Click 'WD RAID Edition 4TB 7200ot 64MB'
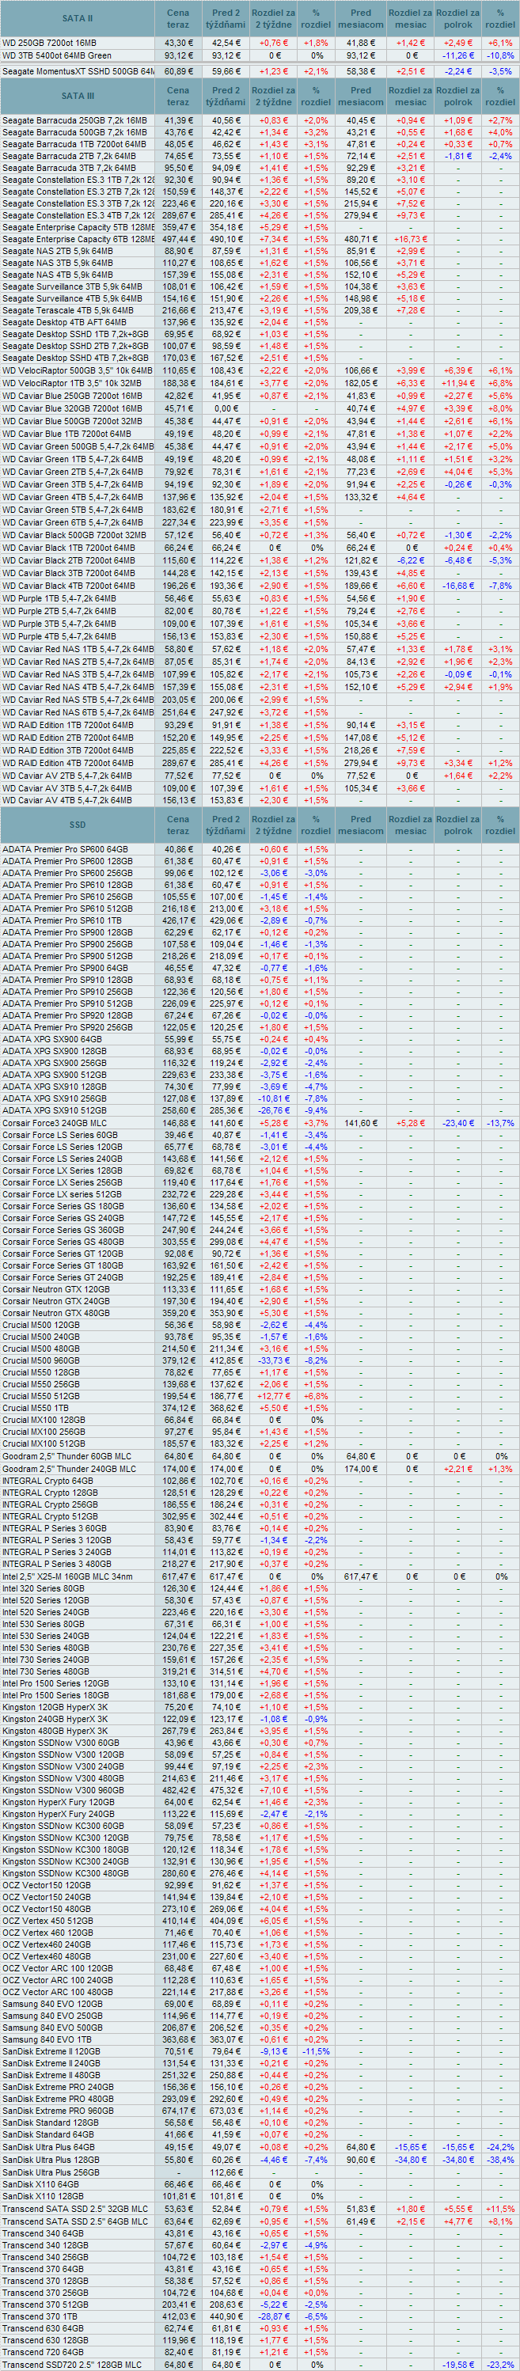Screen dimensions: 520x2371 click(x=69, y=763)
